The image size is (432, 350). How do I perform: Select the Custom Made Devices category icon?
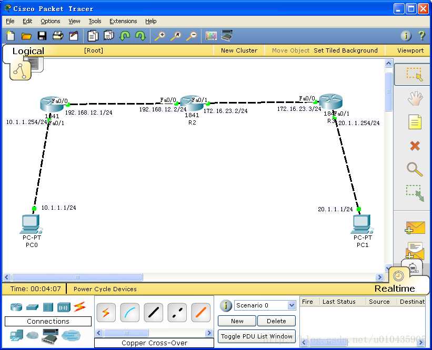click(50, 336)
